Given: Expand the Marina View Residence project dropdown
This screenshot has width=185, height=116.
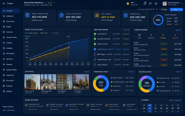Looking at the screenshot, I should pyautogui.click(x=45, y=3).
